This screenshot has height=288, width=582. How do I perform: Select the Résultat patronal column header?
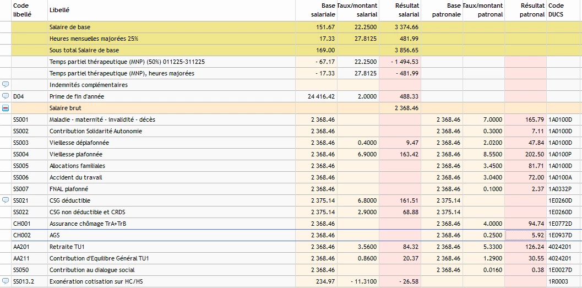525,10
